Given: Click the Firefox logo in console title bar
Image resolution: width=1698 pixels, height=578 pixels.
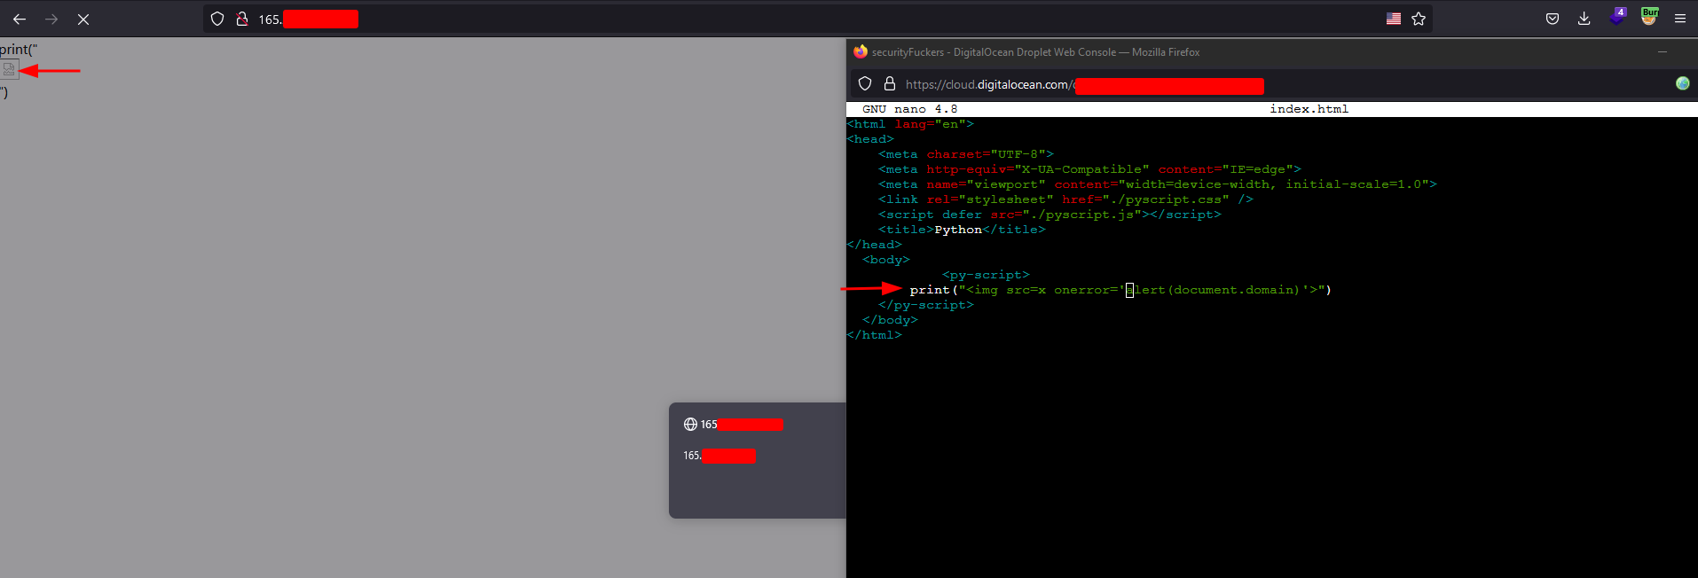Looking at the screenshot, I should (860, 52).
